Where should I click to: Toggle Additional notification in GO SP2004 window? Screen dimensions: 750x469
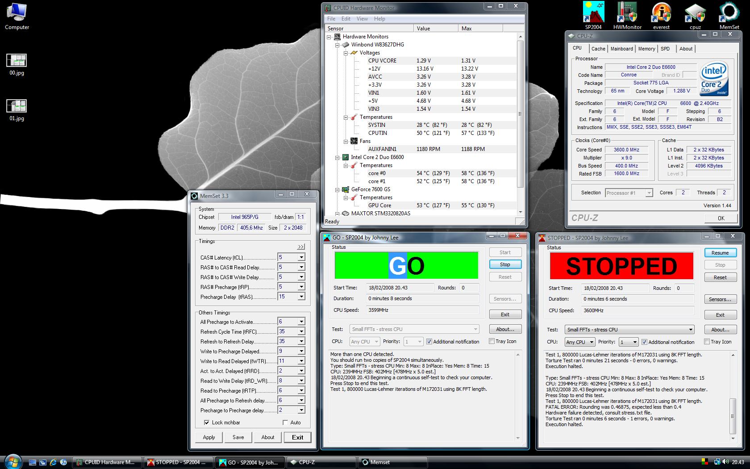429,342
